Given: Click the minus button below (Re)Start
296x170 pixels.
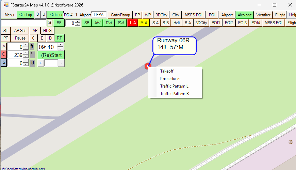Looking at the screenshot, I should click(x=61, y=63).
